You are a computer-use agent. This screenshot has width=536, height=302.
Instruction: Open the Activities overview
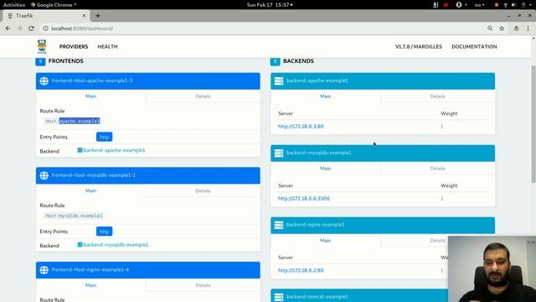tap(14, 5)
